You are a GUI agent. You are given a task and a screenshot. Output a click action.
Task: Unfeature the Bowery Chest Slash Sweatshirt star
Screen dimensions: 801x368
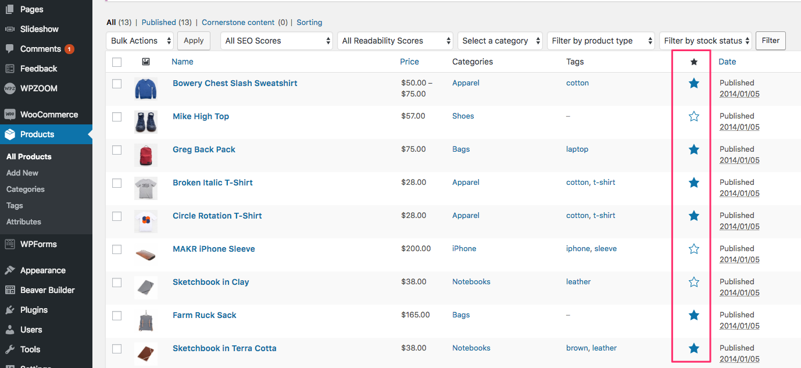(x=693, y=83)
